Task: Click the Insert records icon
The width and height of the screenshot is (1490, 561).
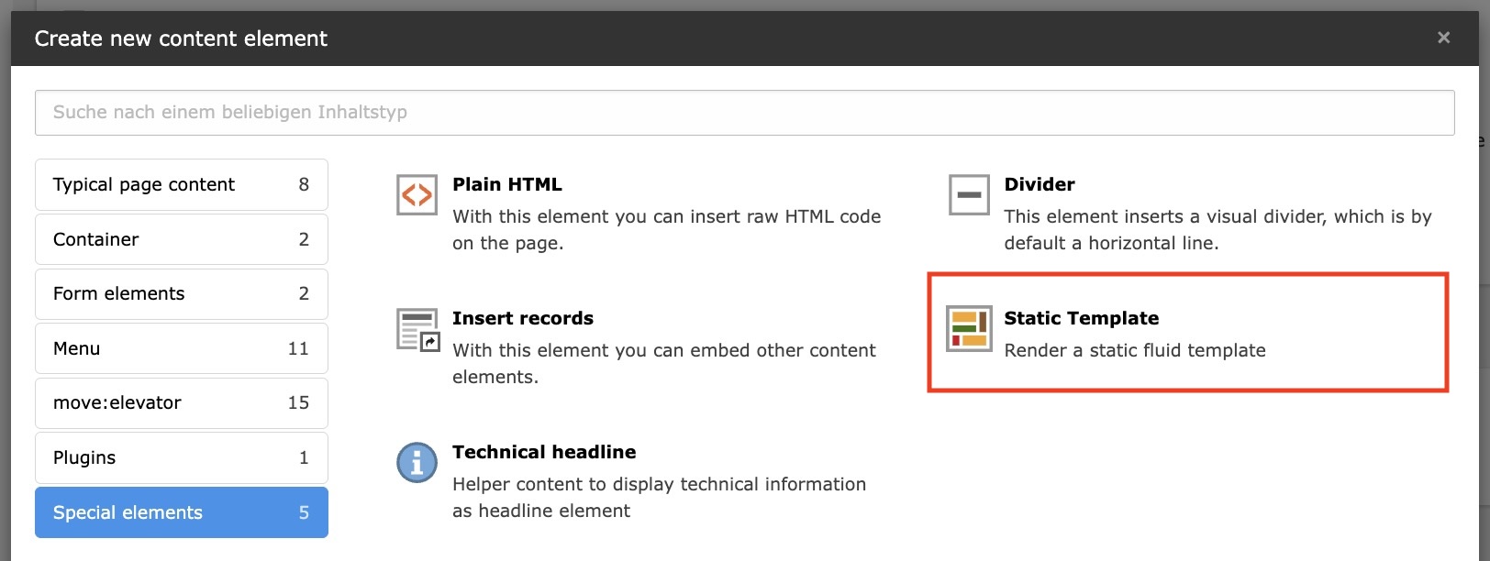Action: click(417, 330)
